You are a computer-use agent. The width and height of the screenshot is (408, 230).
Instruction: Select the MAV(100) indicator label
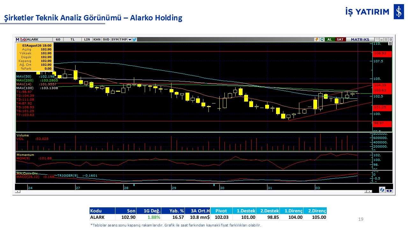[37, 88]
